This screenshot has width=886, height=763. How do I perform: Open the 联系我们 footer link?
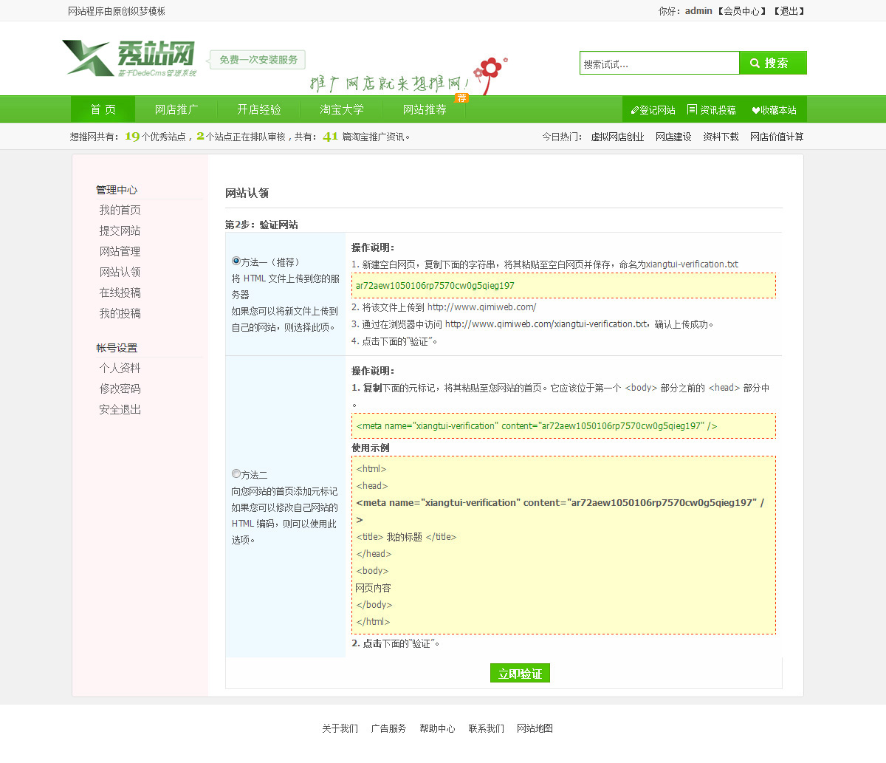click(x=486, y=729)
